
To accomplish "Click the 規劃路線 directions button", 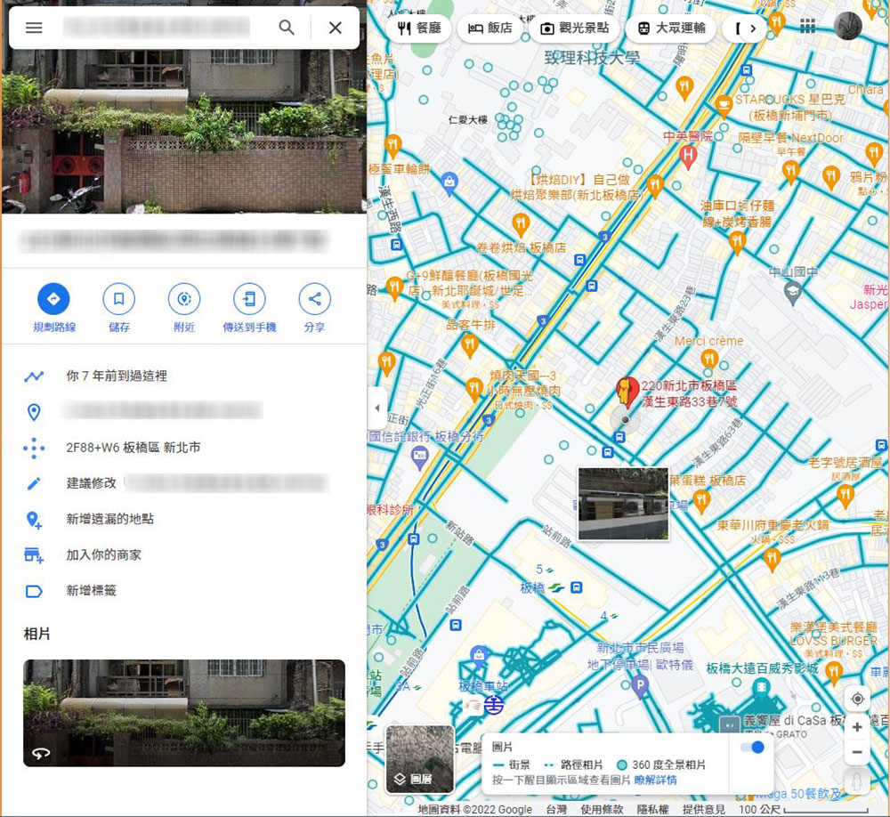I will click(53, 300).
